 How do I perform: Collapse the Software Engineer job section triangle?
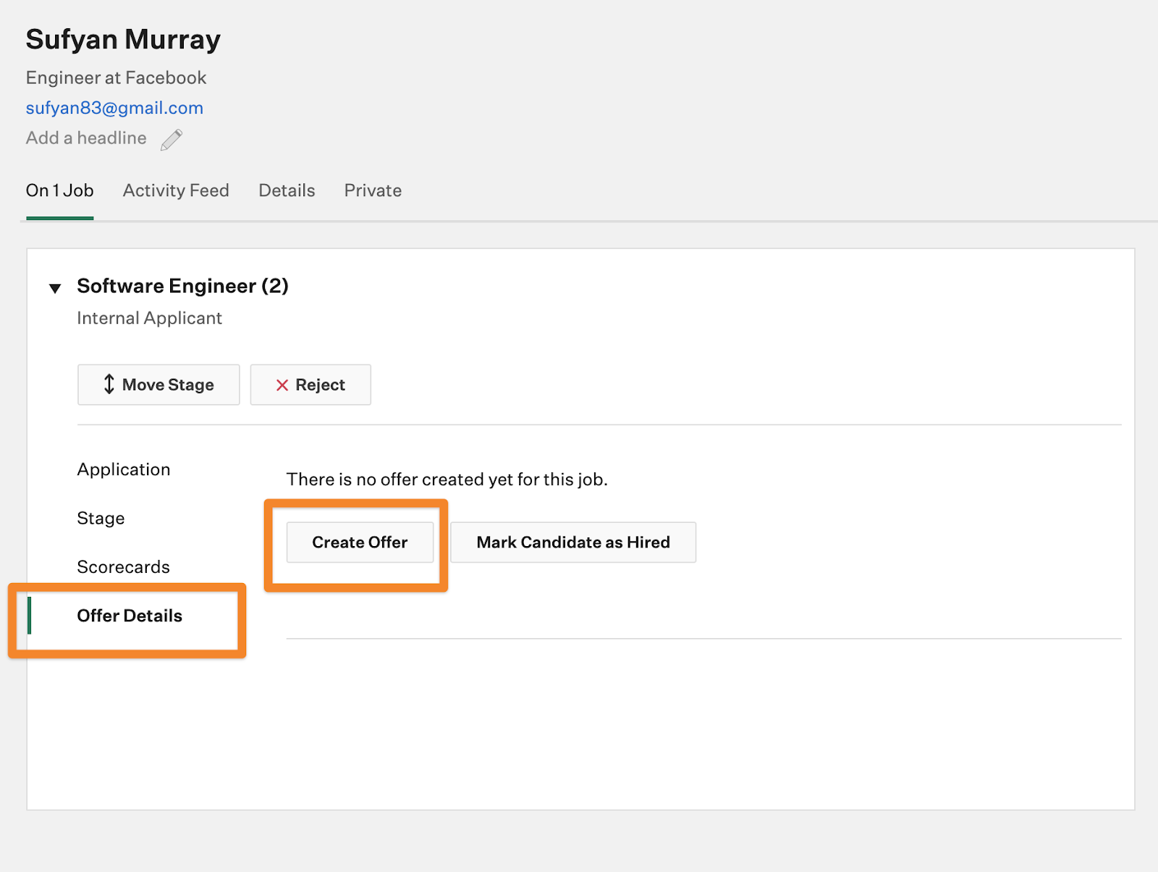coord(55,288)
